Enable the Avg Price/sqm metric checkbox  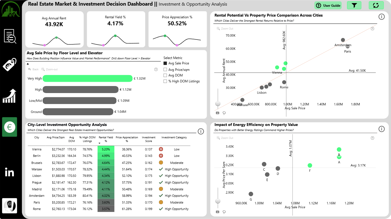[165, 69]
